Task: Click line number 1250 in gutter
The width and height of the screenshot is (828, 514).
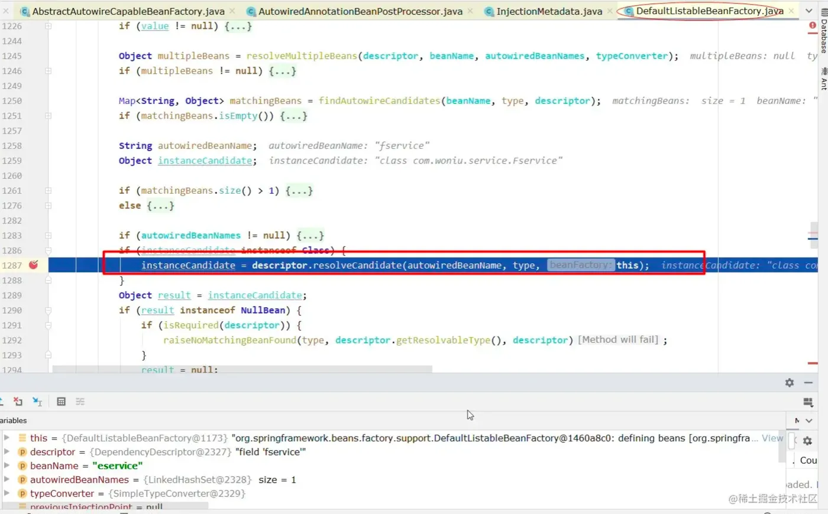Action: pyautogui.click(x=12, y=101)
